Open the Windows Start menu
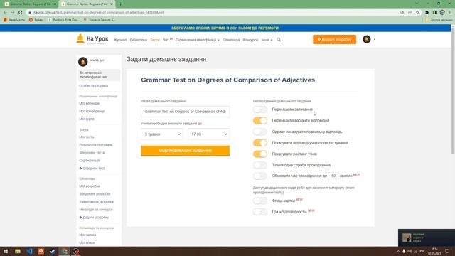455x256 pixels. click(6, 251)
